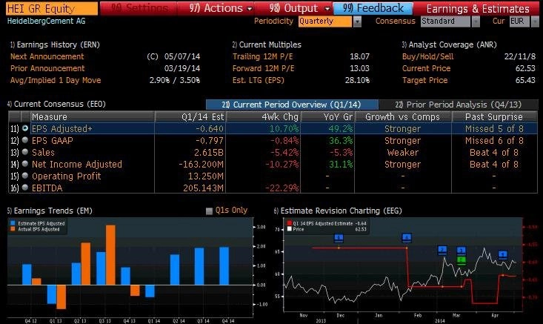Open 4) Current Consensus (EEO)

(56, 104)
